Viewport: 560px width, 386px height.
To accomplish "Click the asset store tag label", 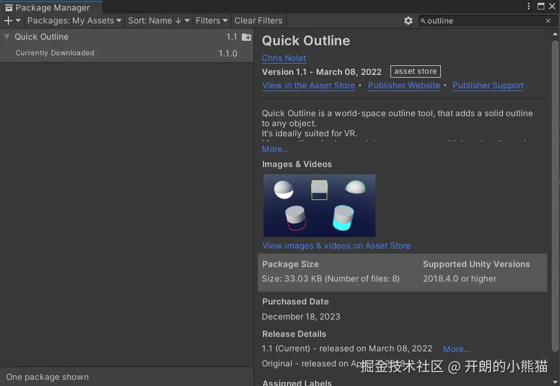I will pyautogui.click(x=415, y=72).
